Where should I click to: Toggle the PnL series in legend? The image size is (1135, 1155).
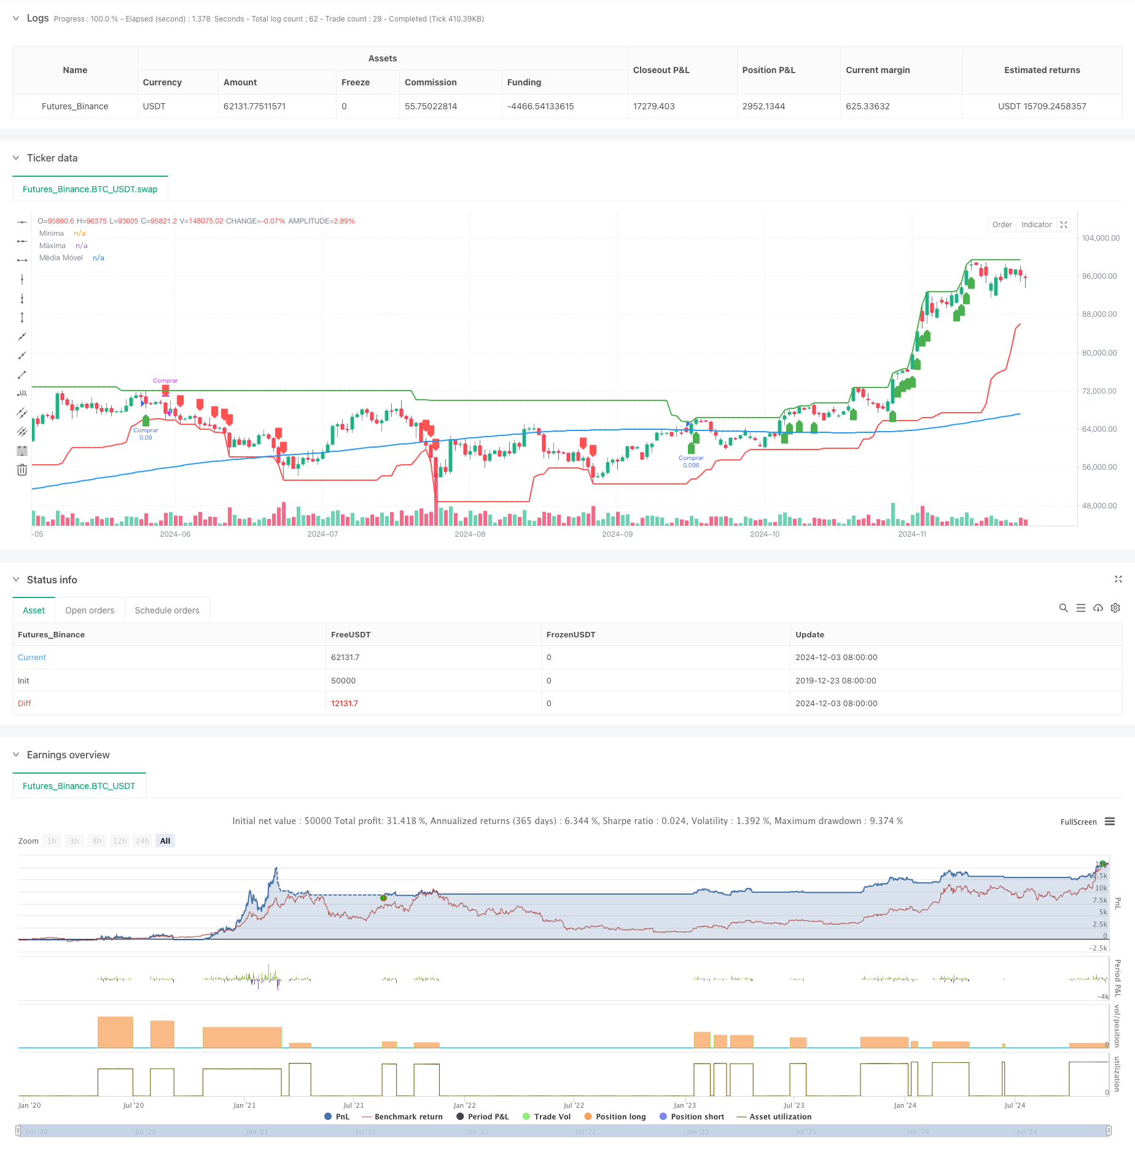pos(337,1116)
